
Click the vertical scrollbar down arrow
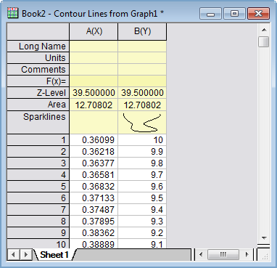pyautogui.click(x=264, y=238)
